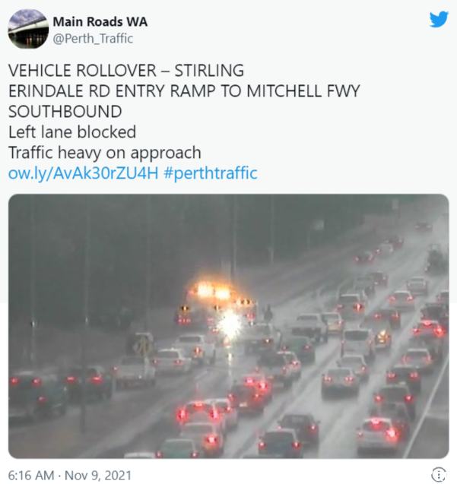Inspect the yellow warning sign on the ramp
457x484 pixels.
144,347
